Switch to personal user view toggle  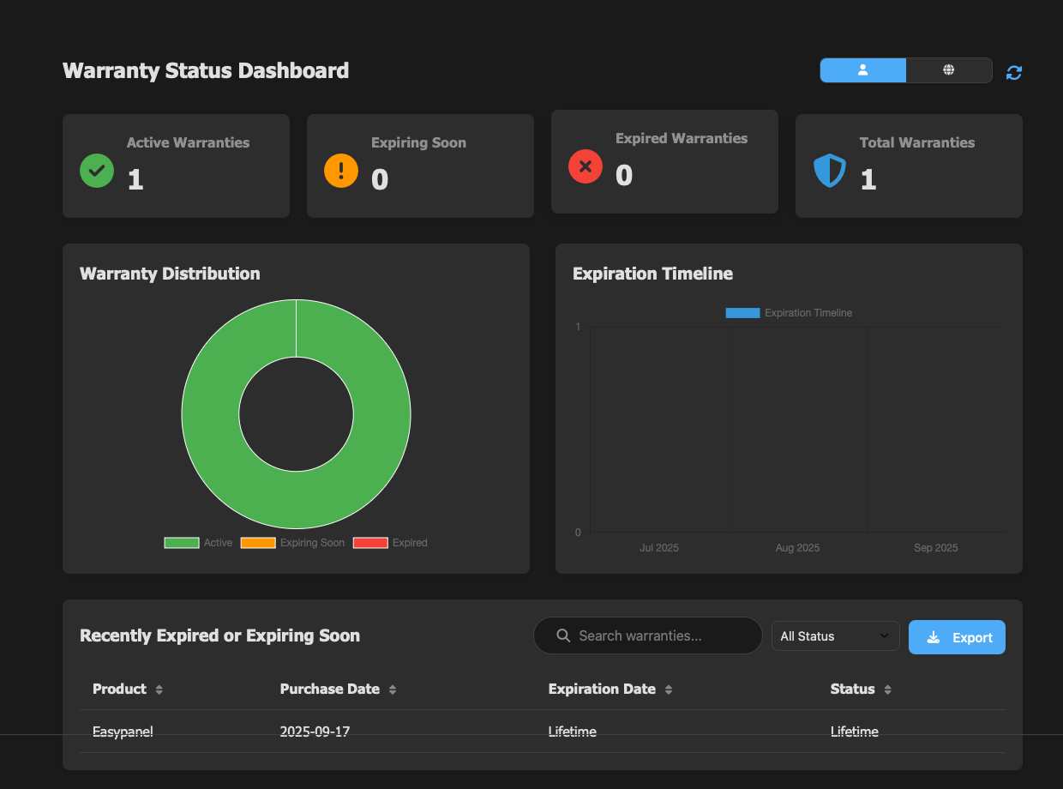tap(862, 70)
